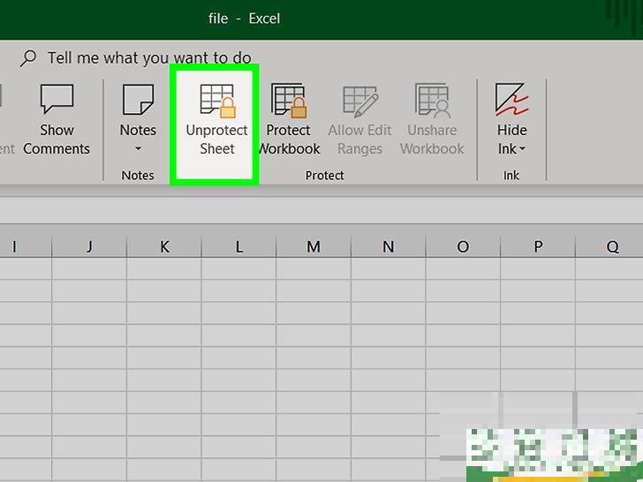The height and width of the screenshot is (482, 643).
Task: Select column J header
Action: click(x=89, y=247)
